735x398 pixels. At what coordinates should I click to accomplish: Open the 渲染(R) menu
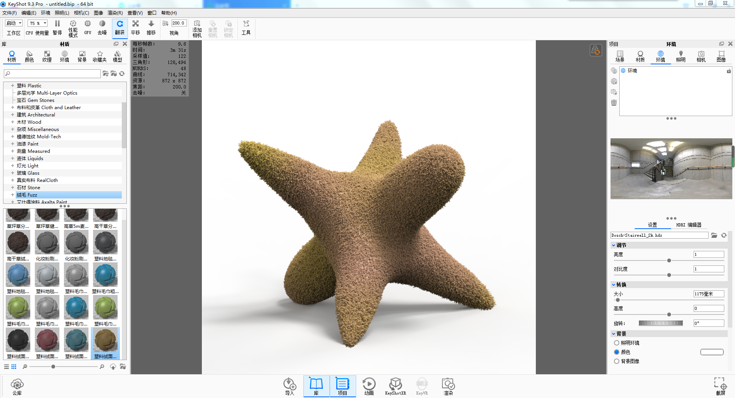tap(115, 13)
